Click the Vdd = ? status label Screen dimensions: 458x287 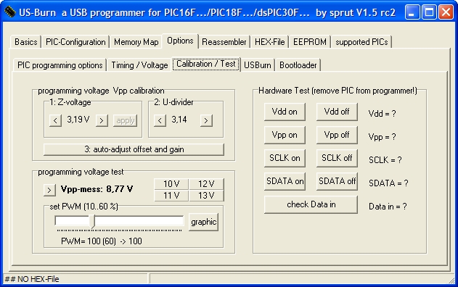(382, 114)
